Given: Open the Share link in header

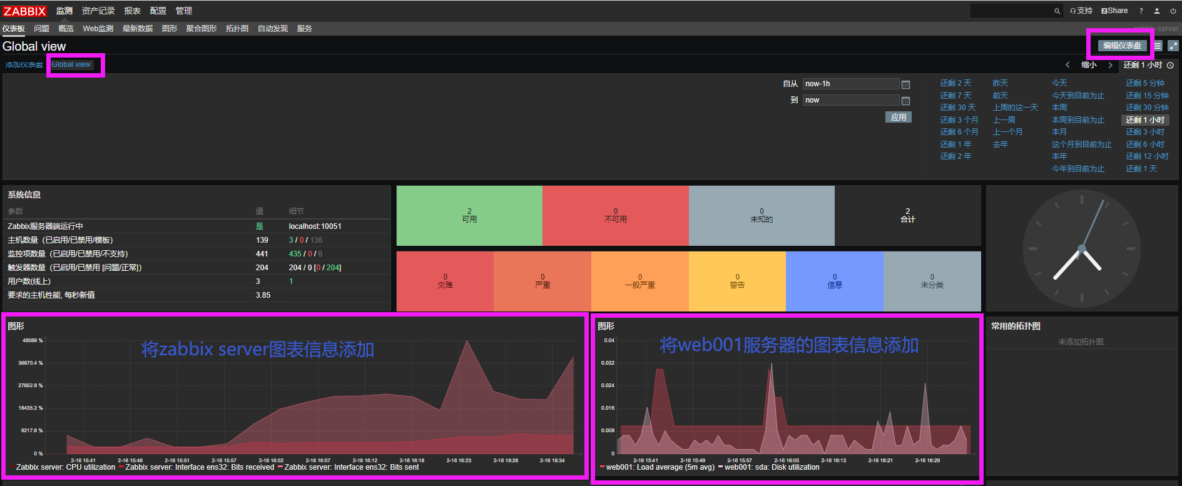Looking at the screenshot, I should coord(1114,11).
